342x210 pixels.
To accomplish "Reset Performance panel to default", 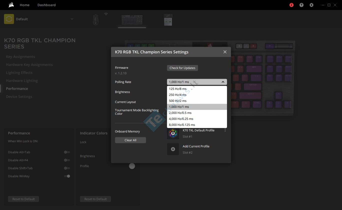I will click(x=23, y=199).
